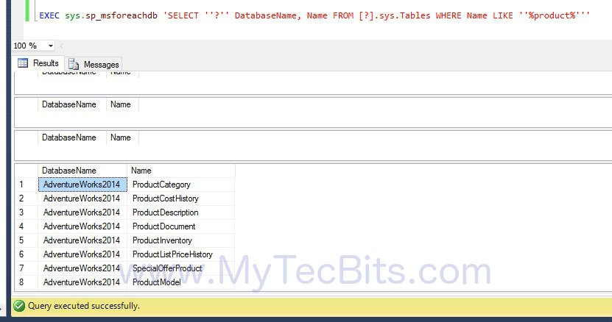Viewport: 612px width, 322px height.
Task: Select AdventureWorks2014 next to ProductDocument
Action: pyautogui.click(x=82, y=227)
